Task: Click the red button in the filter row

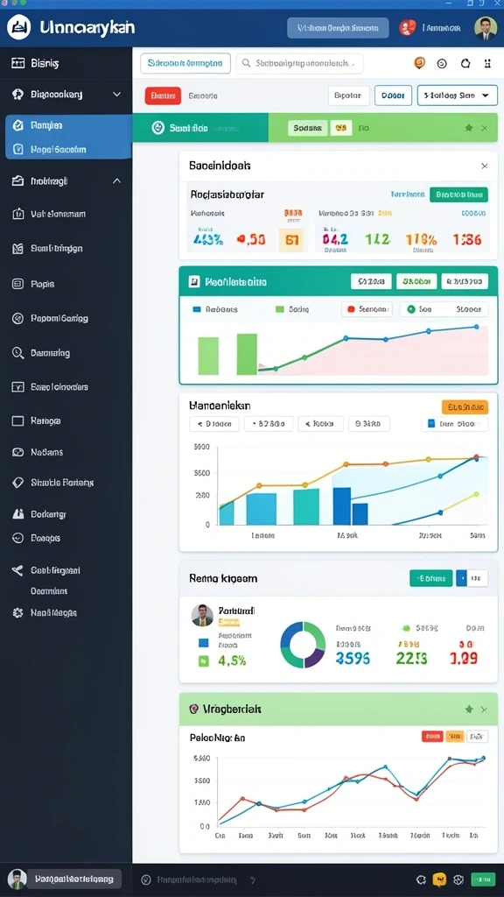Action: point(163,95)
